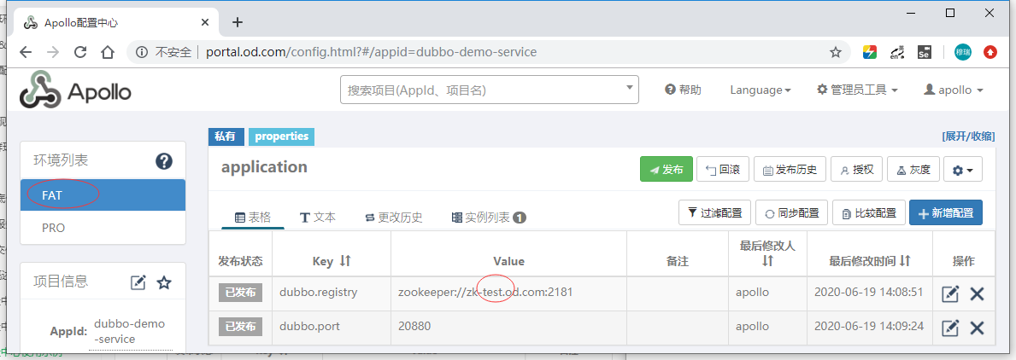Click the properties label badge
The image size is (1016, 360).
[x=281, y=136]
